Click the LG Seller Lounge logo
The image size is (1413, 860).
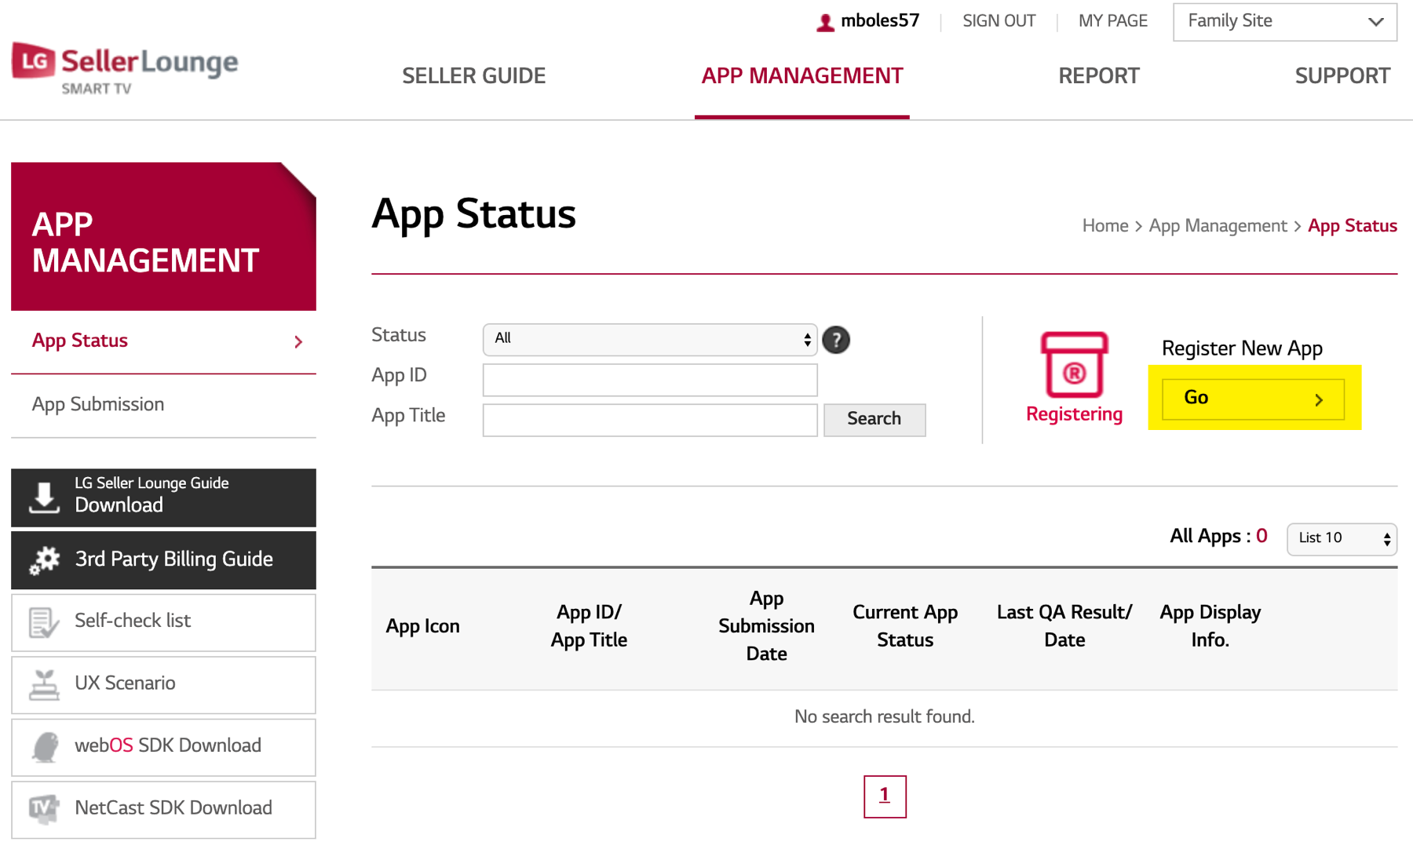[x=125, y=69]
